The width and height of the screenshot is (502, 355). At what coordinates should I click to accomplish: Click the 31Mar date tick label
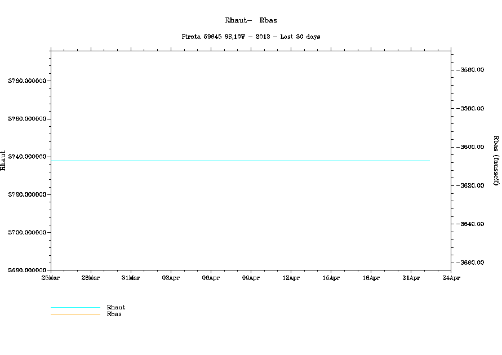click(x=131, y=278)
